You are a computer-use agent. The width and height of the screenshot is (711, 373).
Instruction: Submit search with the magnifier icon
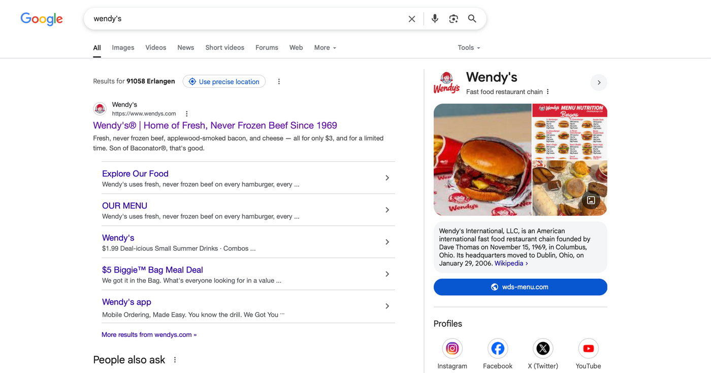472,19
